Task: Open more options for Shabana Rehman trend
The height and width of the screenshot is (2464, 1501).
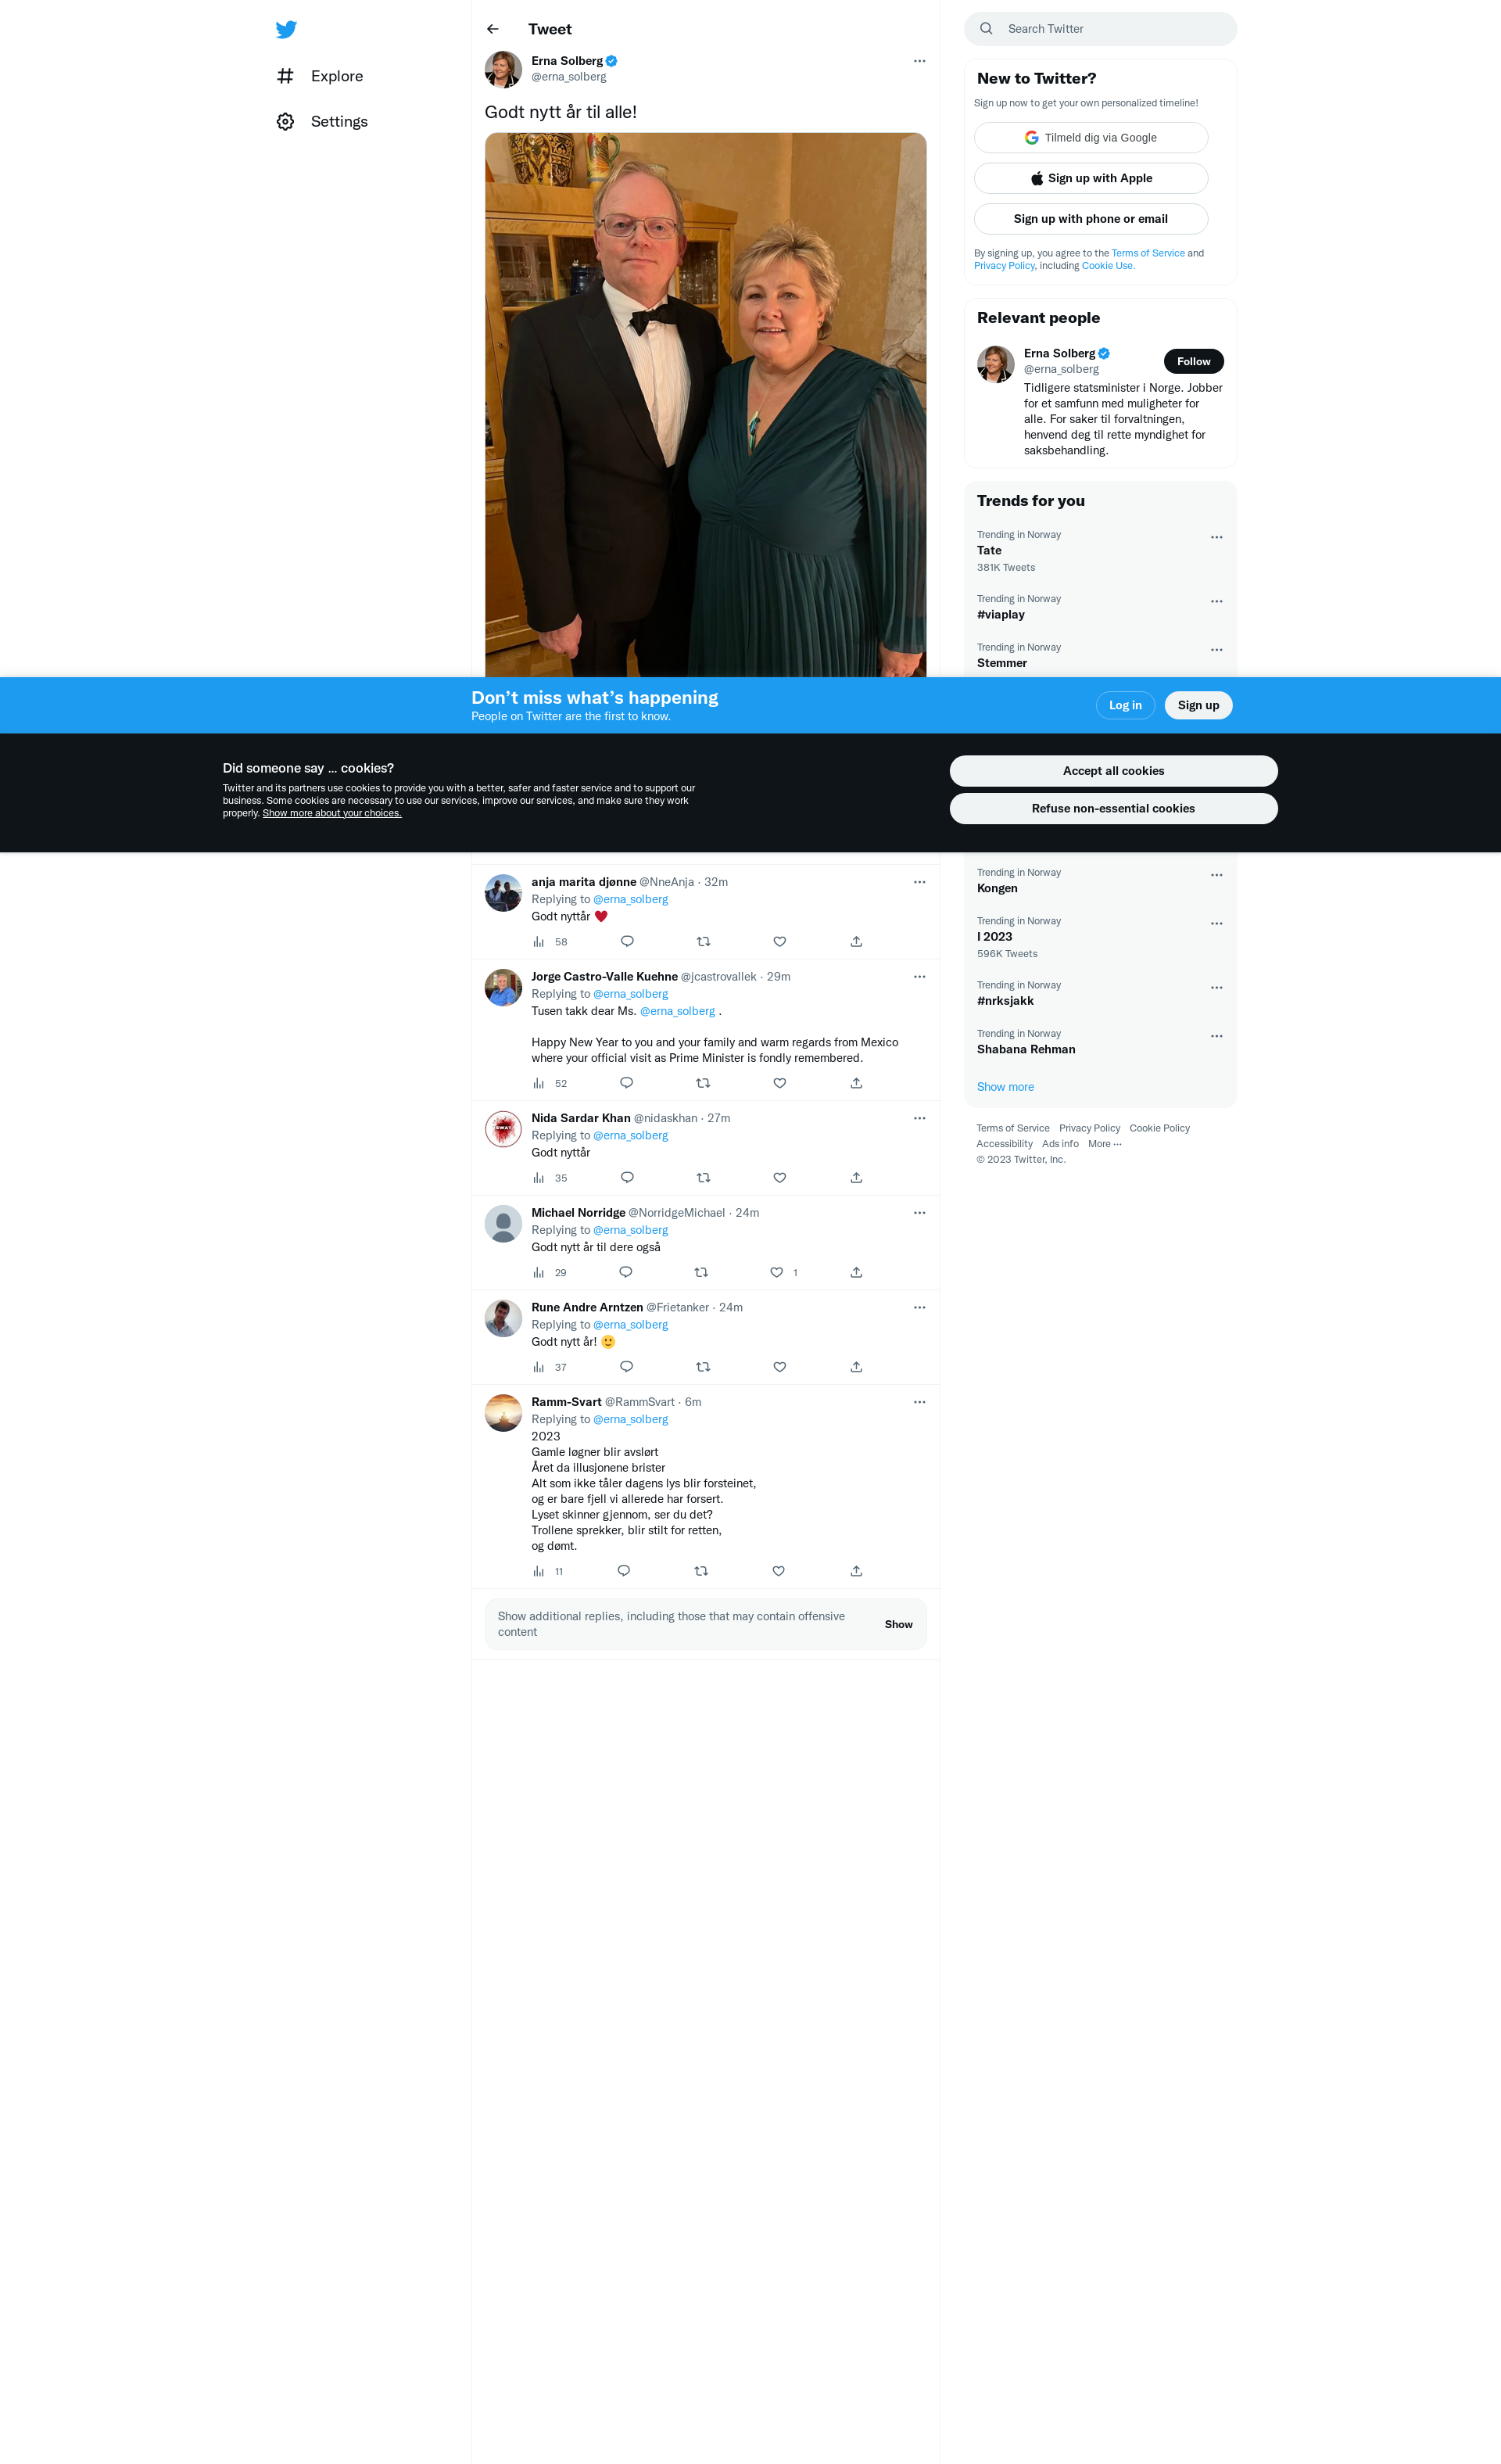Action: pyautogui.click(x=1216, y=1036)
